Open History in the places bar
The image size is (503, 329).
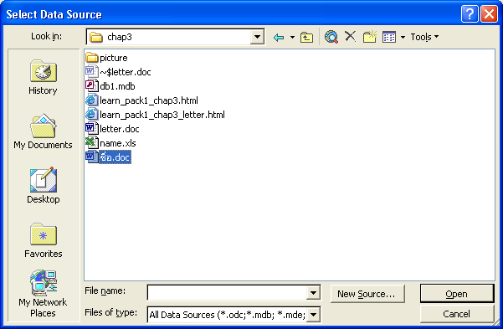43,77
